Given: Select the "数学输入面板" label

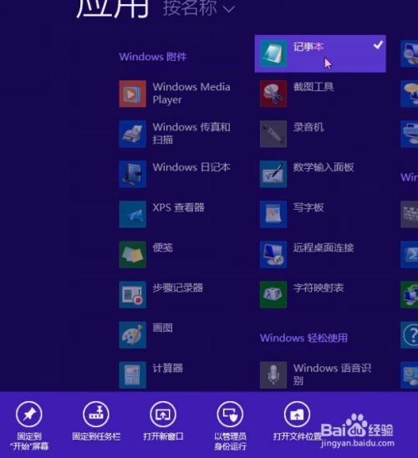Looking at the screenshot, I should tap(324, 167).
